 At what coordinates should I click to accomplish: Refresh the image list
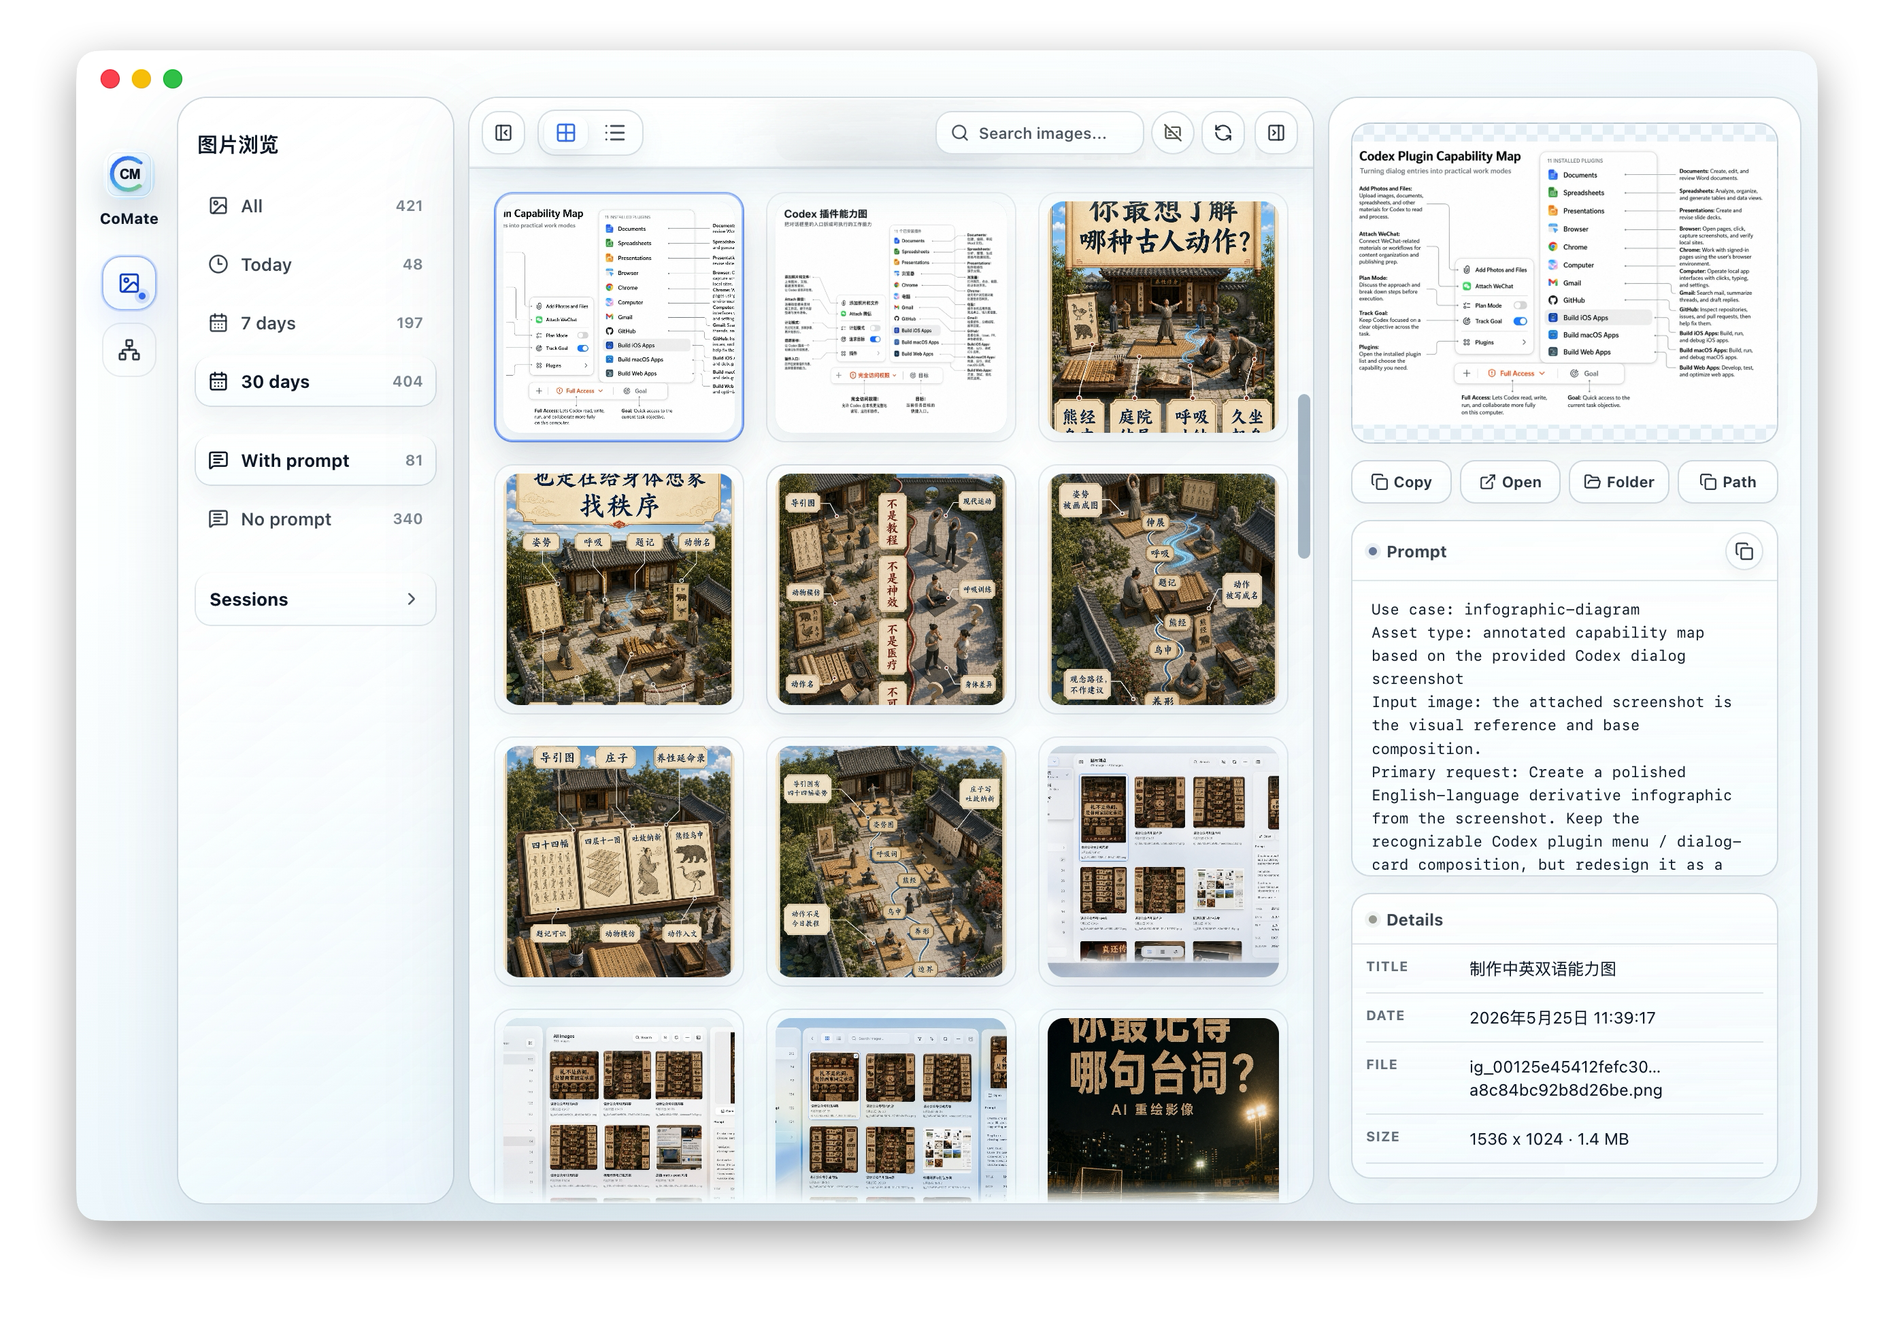(x=1223, y=133)
